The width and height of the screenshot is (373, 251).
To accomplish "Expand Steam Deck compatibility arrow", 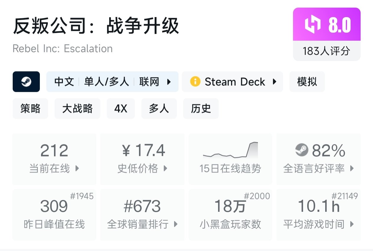I will pos(274,82).
